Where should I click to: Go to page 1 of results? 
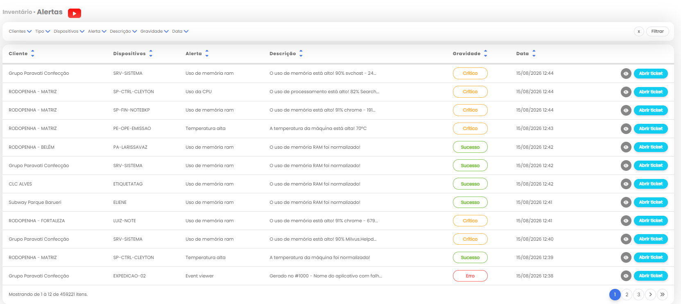point(615,295)
